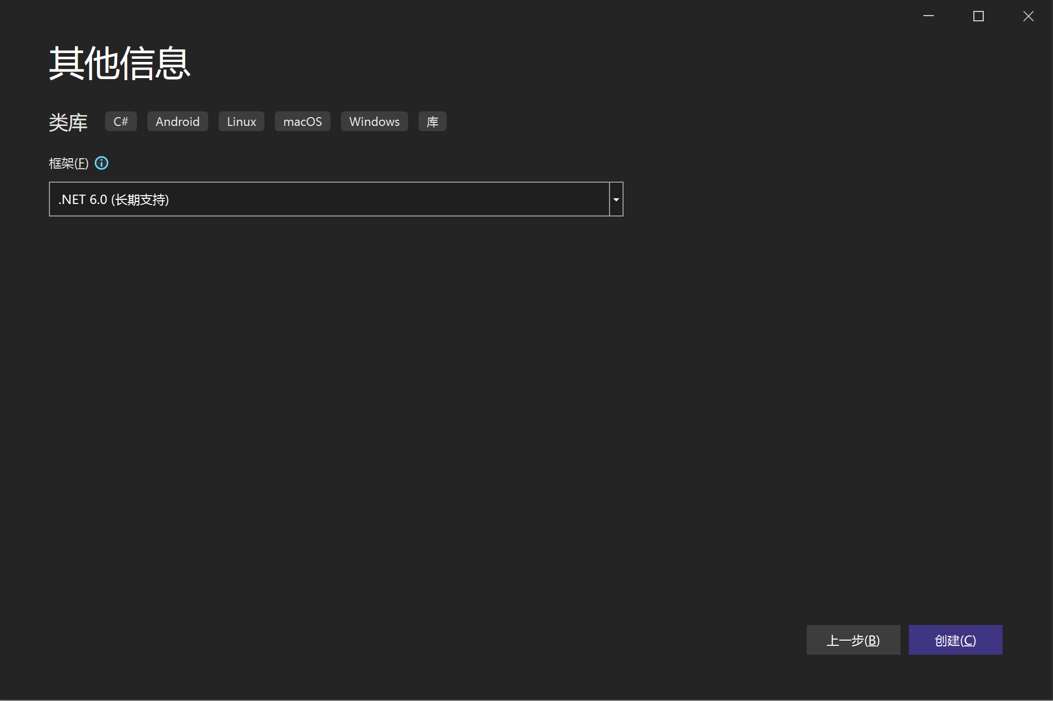Select the .NET 6.0 framework combo box
Image resolution: width=1053 pixels, height=701 pixels.
336,199
